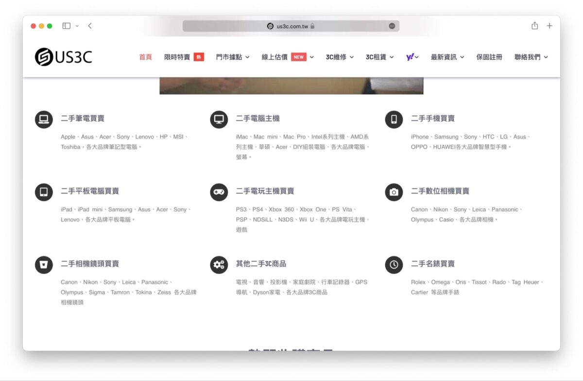Click the description starting with iPad、iPad mini

point(126,214)
